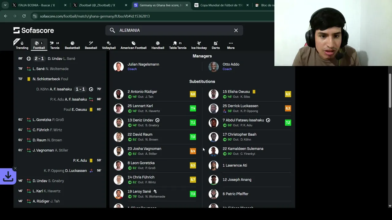Click the 2 - 1 score in timeline

pos(39,58)
